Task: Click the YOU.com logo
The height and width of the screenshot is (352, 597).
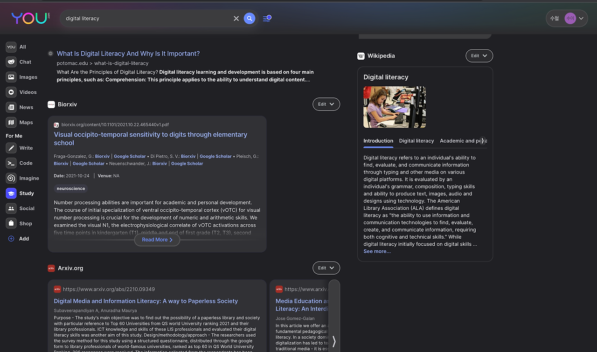Action: point(31,18)
